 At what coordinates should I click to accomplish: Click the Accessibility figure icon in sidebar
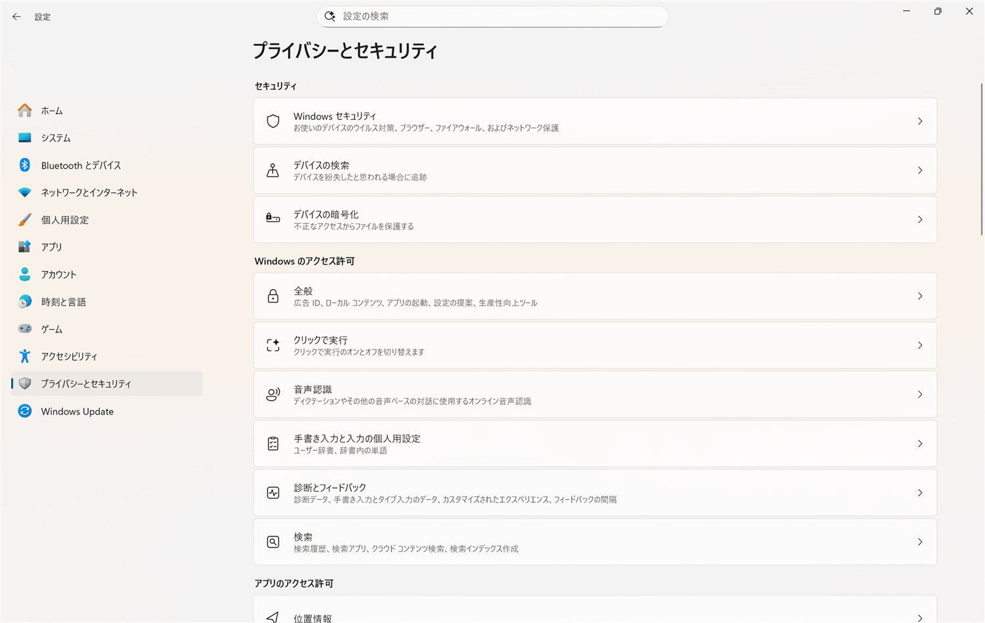(25, 356)
